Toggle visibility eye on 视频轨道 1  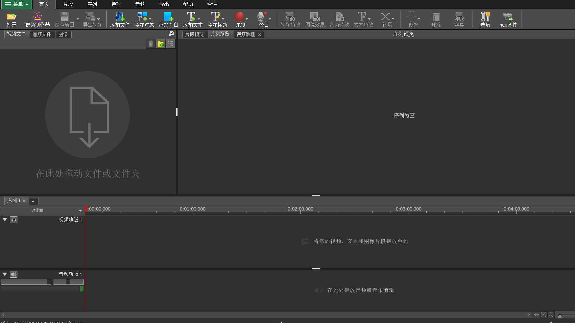point(13,220)
